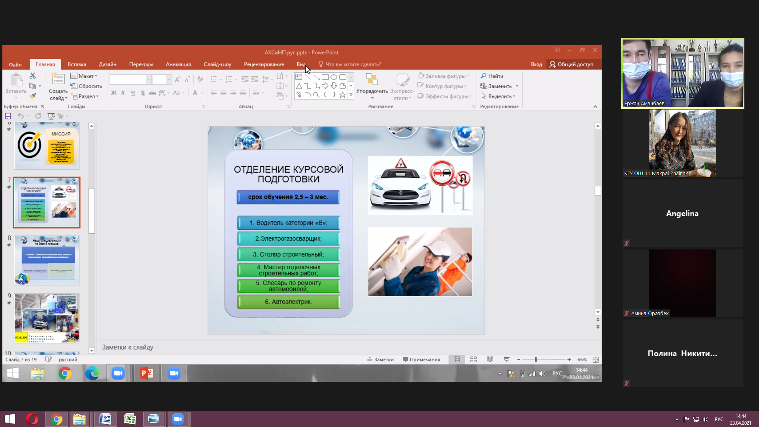Screen dimensions: 759x427
Task: Click the Save icon in quick access toolbar
Action: click(x=8, y=116)
